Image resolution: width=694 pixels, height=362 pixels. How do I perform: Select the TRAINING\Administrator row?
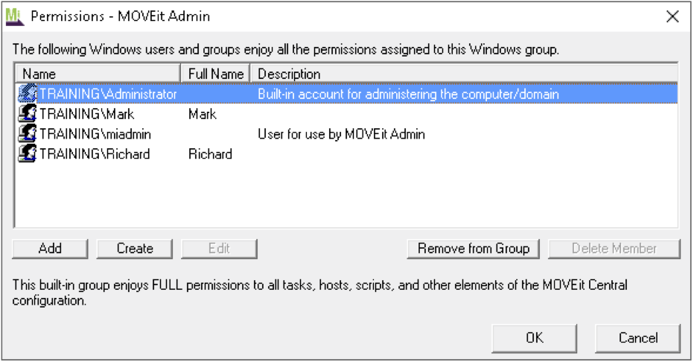coord(108,95)
